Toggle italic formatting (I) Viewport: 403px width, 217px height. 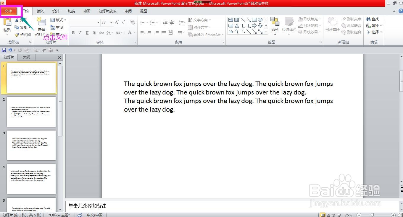click(x=80, y=33)
